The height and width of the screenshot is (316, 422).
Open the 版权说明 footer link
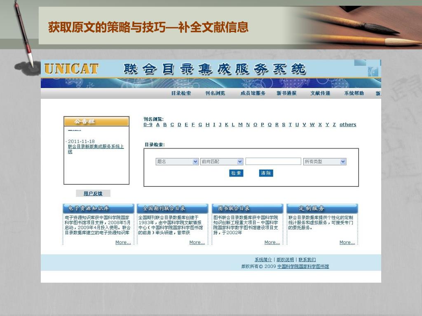285,260
